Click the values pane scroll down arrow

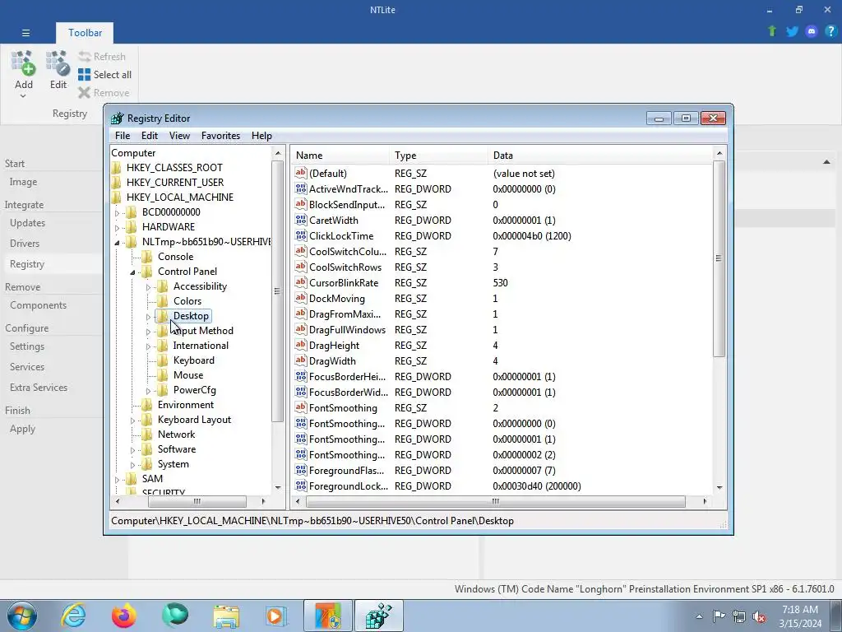tap(719, 487)
